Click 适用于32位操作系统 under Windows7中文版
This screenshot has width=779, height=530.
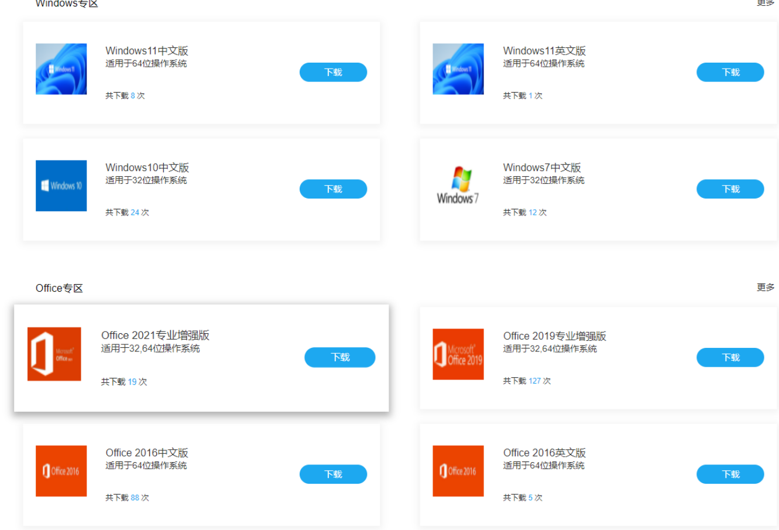[544, 180]
